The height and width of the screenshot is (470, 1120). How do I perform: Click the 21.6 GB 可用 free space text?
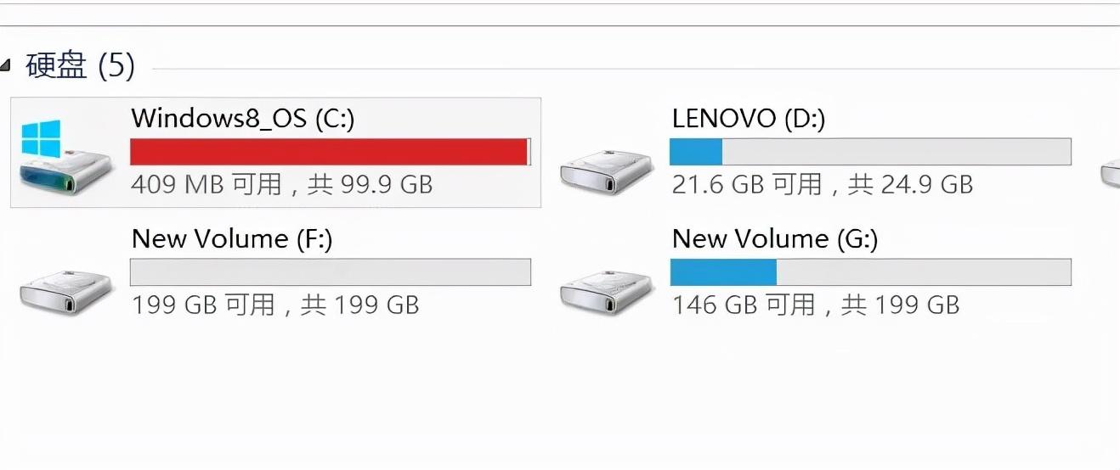point(747,184)
